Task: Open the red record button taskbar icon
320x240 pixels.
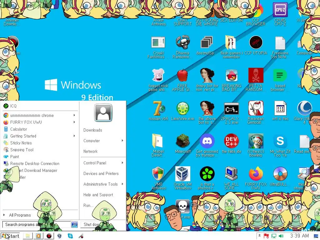Action: pyautogui.click(x=49, y=236)
